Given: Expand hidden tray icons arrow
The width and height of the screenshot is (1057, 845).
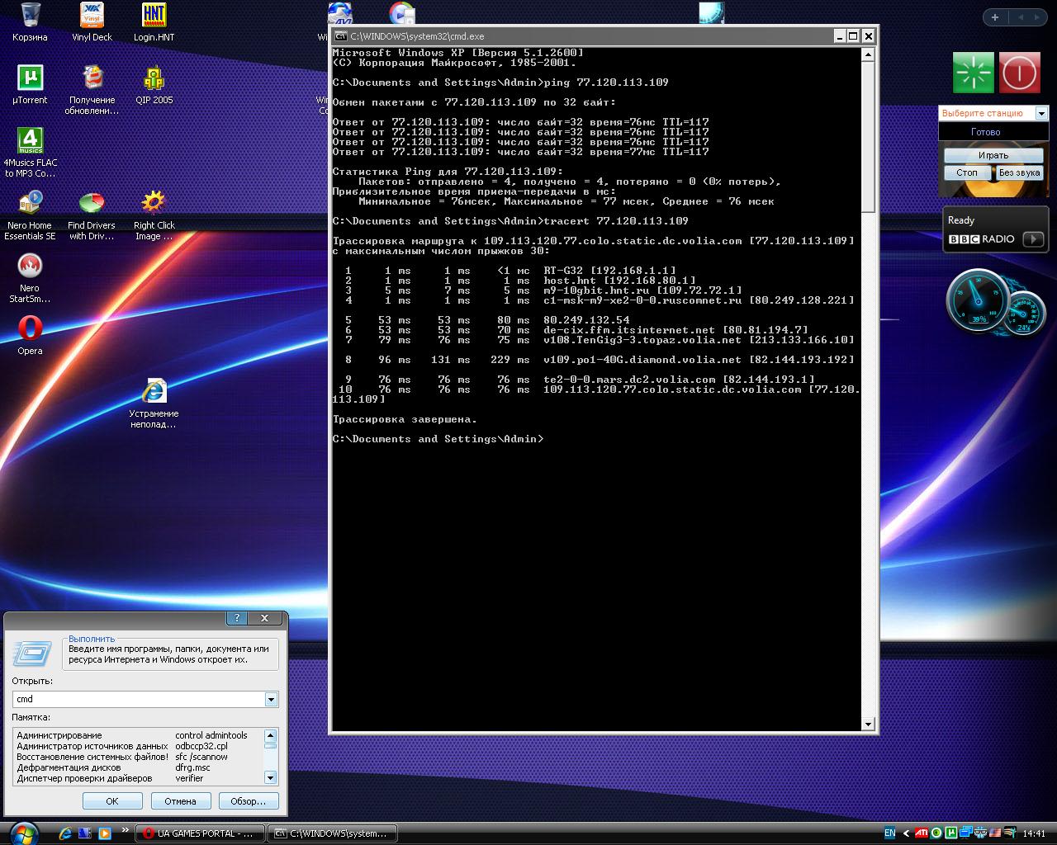Looking at the screenshot, I should click(907, 833).
